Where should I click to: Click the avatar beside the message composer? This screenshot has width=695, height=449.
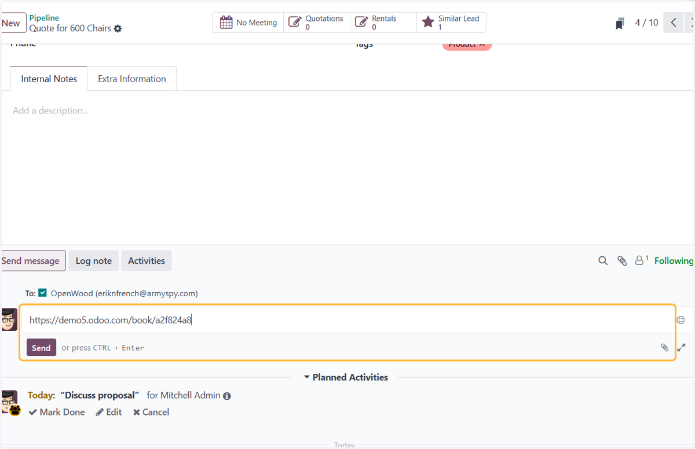point(9,319)
